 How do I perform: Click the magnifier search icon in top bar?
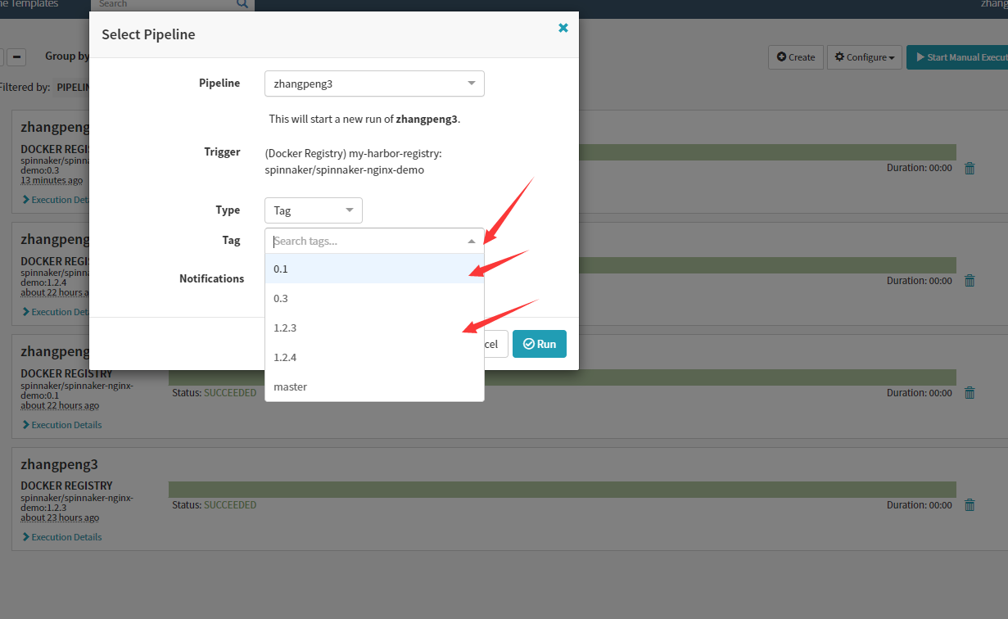click(242, 3)
